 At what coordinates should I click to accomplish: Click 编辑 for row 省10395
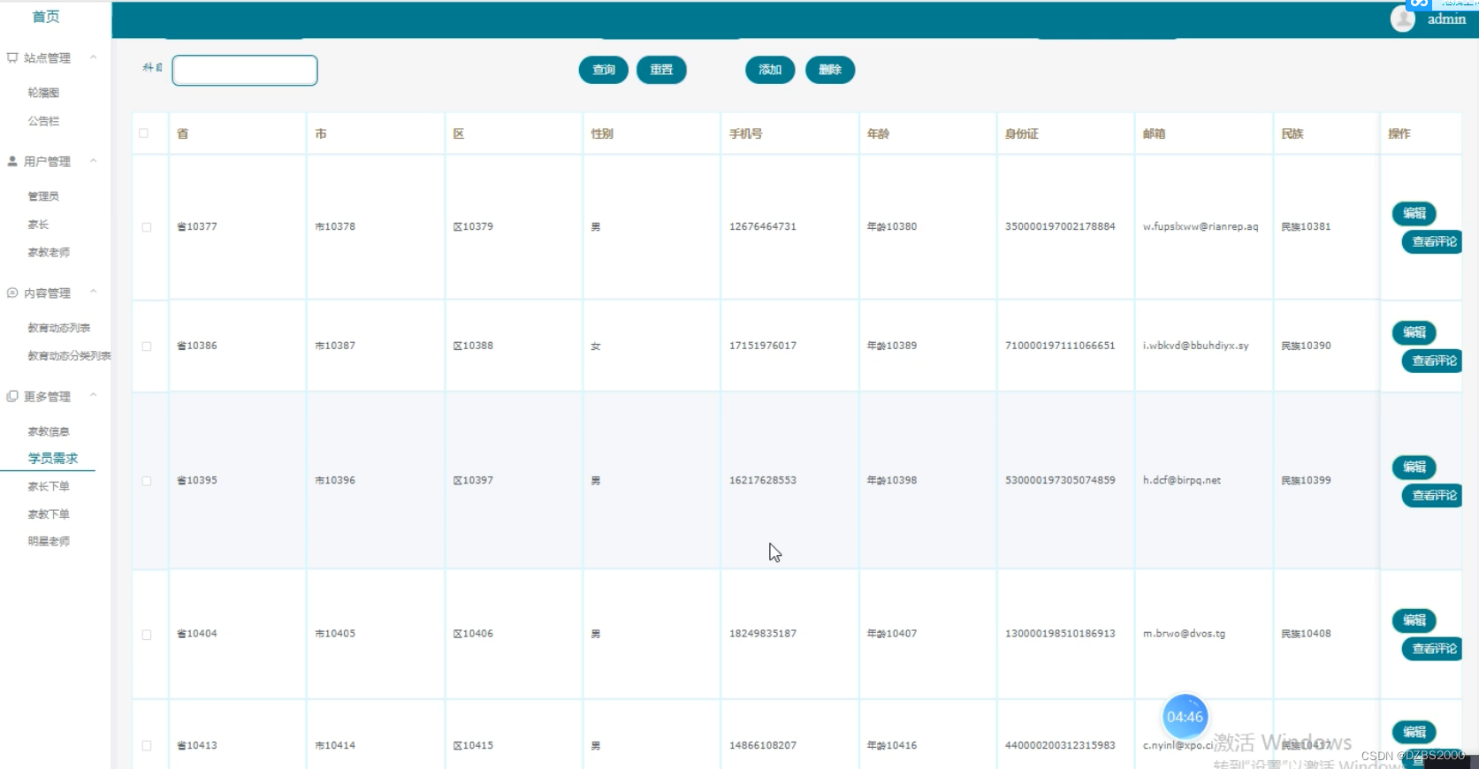pos(1414,468)
